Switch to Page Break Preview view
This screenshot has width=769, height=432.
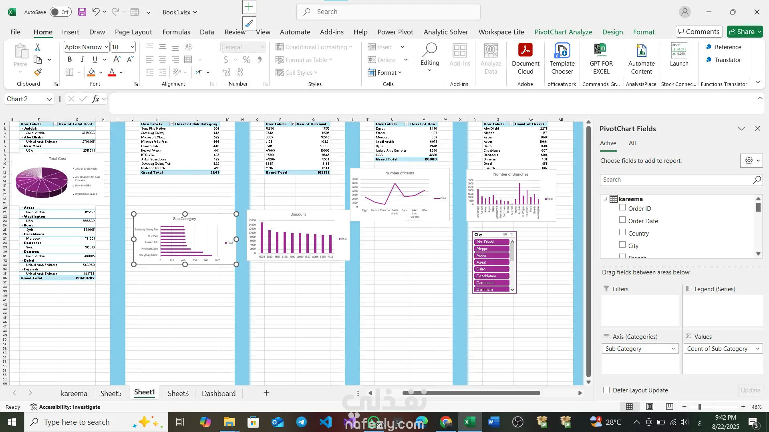coord(669,407)
